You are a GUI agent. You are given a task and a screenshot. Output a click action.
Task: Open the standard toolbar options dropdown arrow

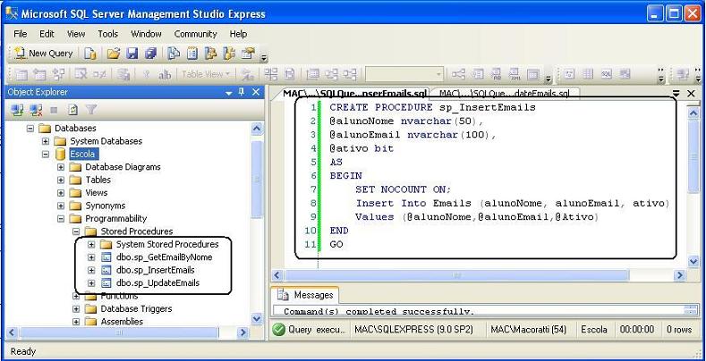tap(264, 57)
